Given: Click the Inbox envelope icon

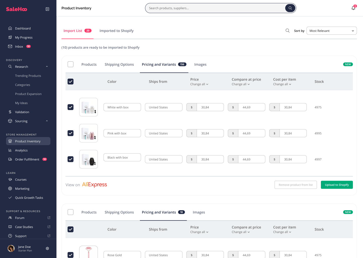Looking at the screenshot, I should [x=10, y=46].
